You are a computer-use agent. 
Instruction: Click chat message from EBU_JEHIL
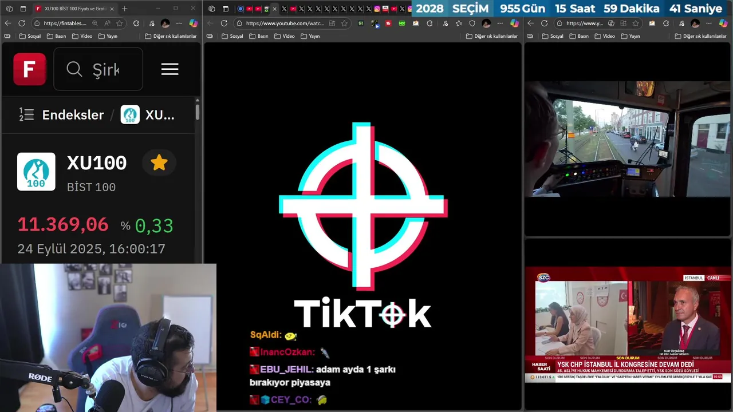[322, 376]
